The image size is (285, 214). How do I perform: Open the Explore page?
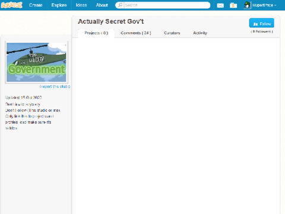(59, 5)
